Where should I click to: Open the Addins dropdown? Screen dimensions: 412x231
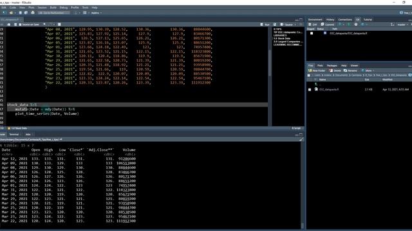(x=96, y=13)
